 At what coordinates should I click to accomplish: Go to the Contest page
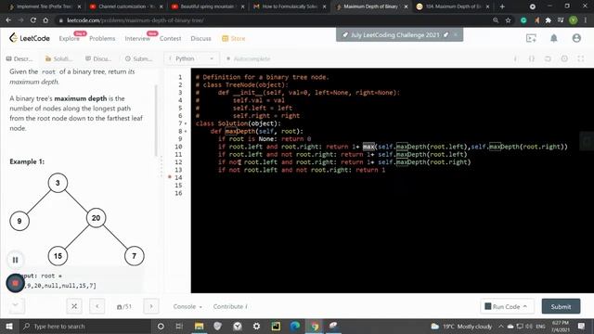point(170,38)
